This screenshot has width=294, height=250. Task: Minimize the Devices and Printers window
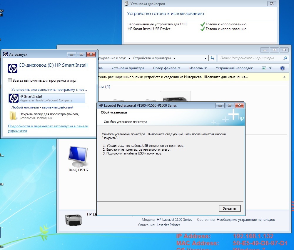(x=265, y=50)
